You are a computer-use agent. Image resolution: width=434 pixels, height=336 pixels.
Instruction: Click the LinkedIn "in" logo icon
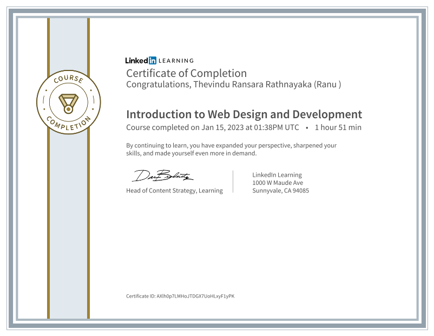[x=152, y=61]
